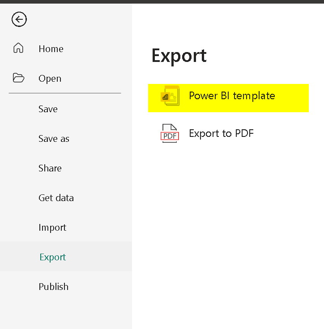This screenshot has width=324, height=329.
Task: Click the Power BI template text
Action: (232, 96)
